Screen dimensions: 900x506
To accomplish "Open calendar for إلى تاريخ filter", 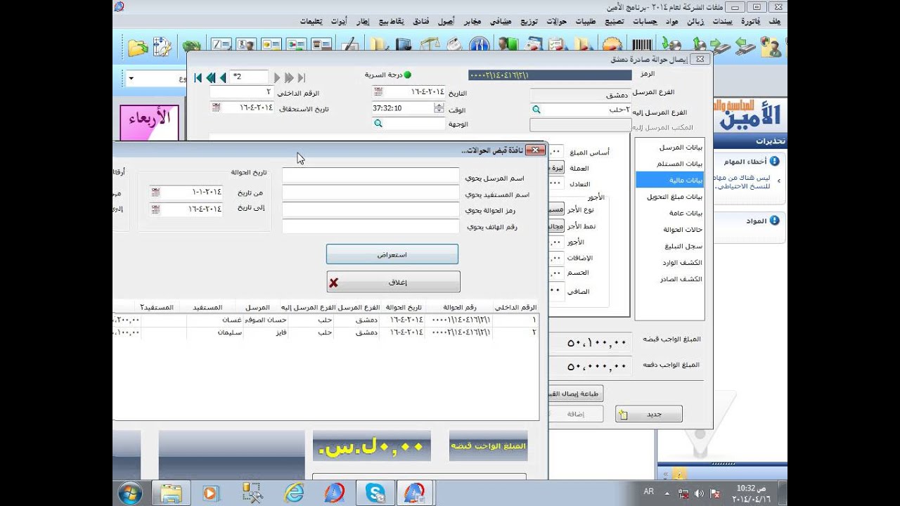I will coord(155,209).
